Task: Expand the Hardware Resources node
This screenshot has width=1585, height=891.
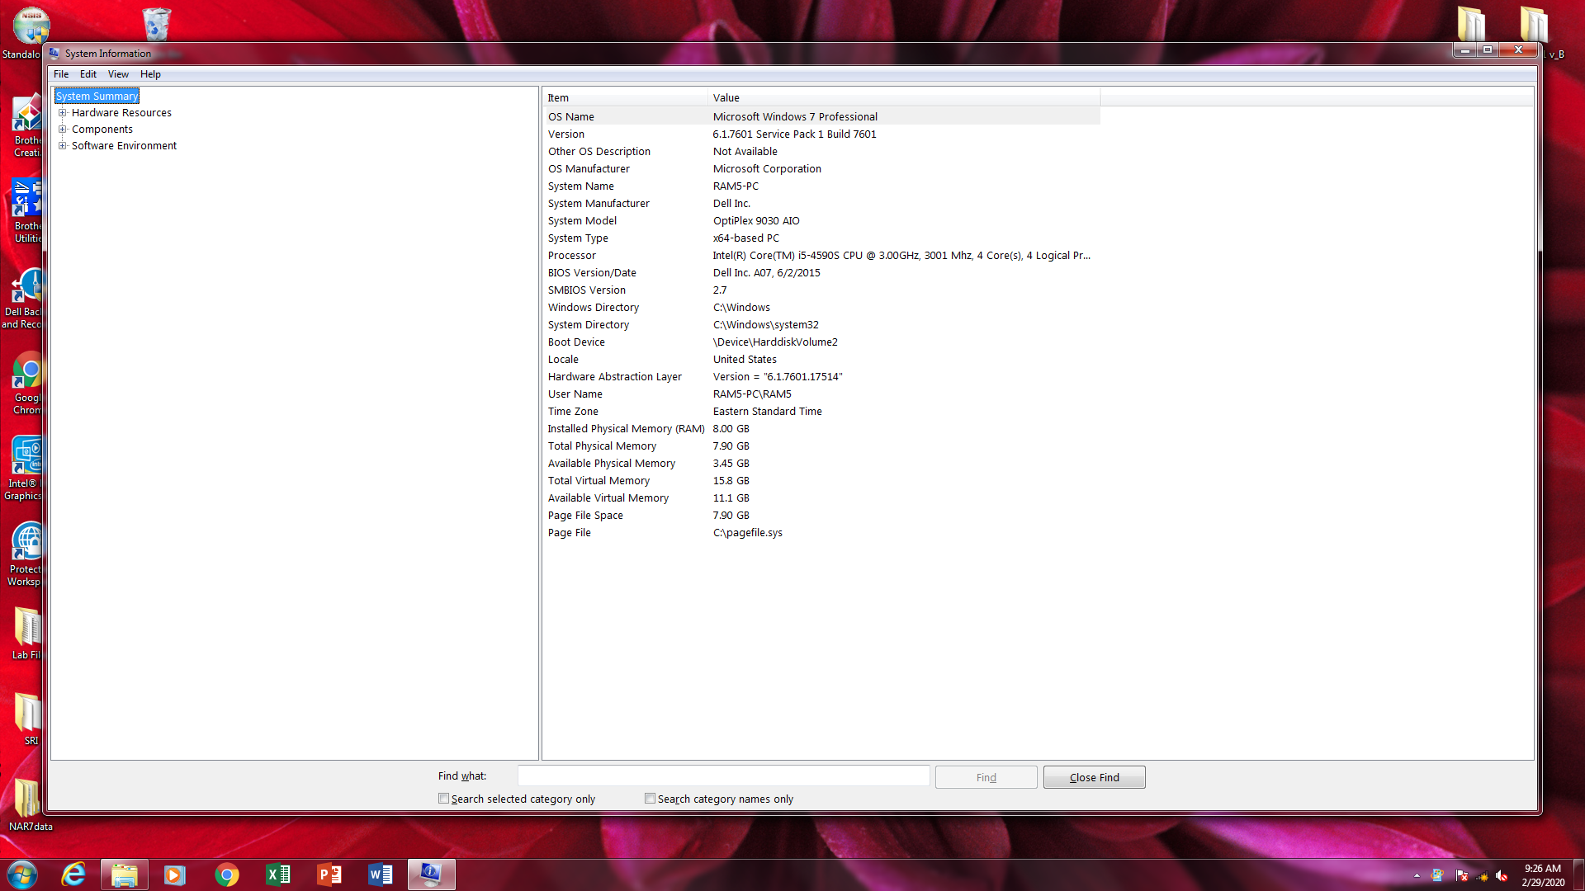Action: tap(62, 113)
